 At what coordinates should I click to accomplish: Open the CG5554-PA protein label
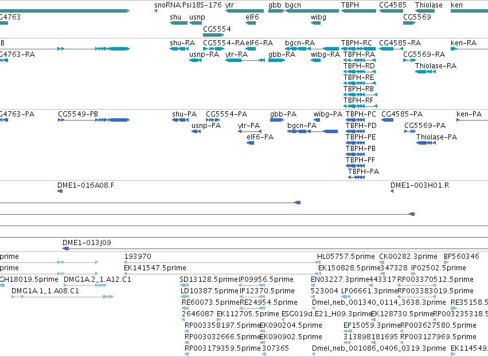(227, 114)
